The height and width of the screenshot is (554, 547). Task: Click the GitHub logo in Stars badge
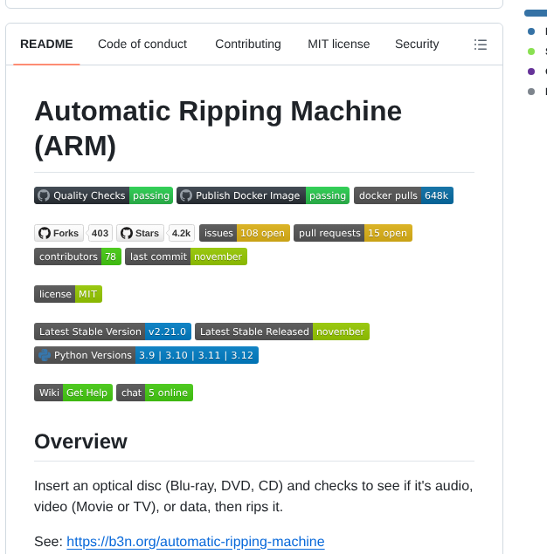(x=127, y=233)
